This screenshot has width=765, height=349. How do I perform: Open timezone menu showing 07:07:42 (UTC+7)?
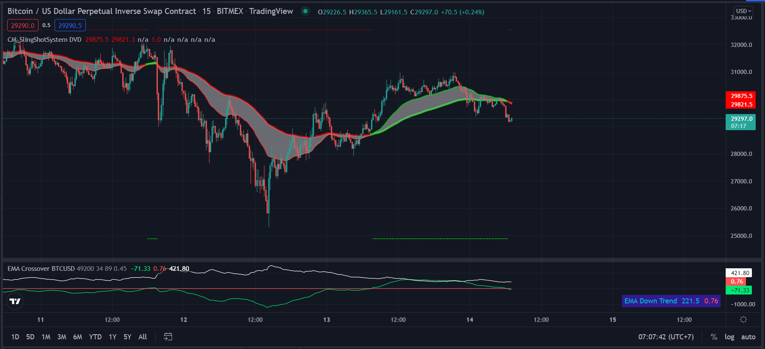tap(666, 337)
